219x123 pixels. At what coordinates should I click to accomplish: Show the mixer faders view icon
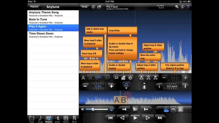pyautogui.click(x=173, y=109)
